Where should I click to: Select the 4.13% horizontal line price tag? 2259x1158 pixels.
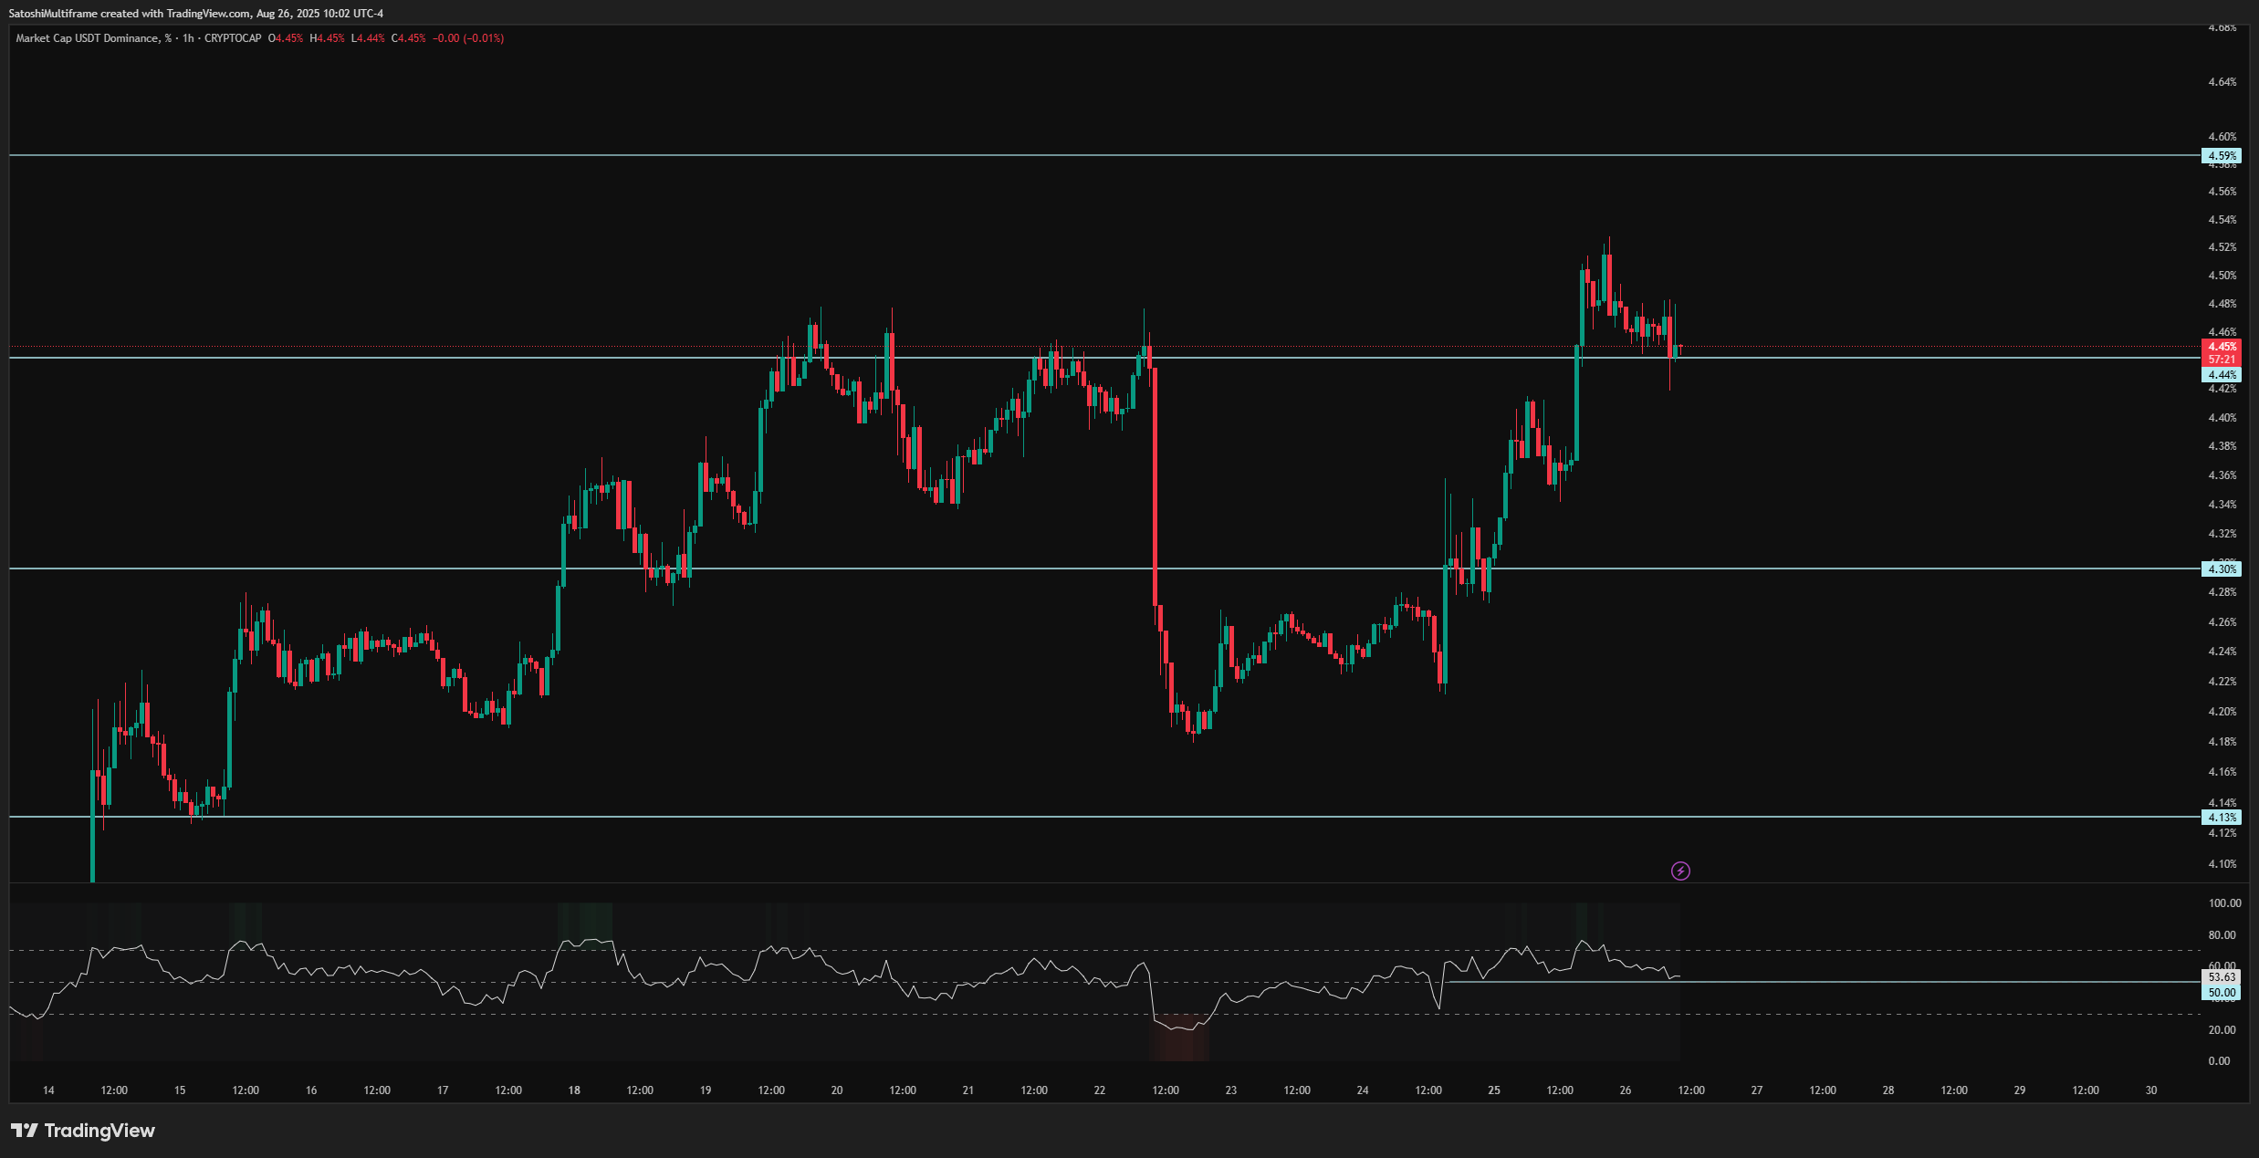(x=2222, y=818)
